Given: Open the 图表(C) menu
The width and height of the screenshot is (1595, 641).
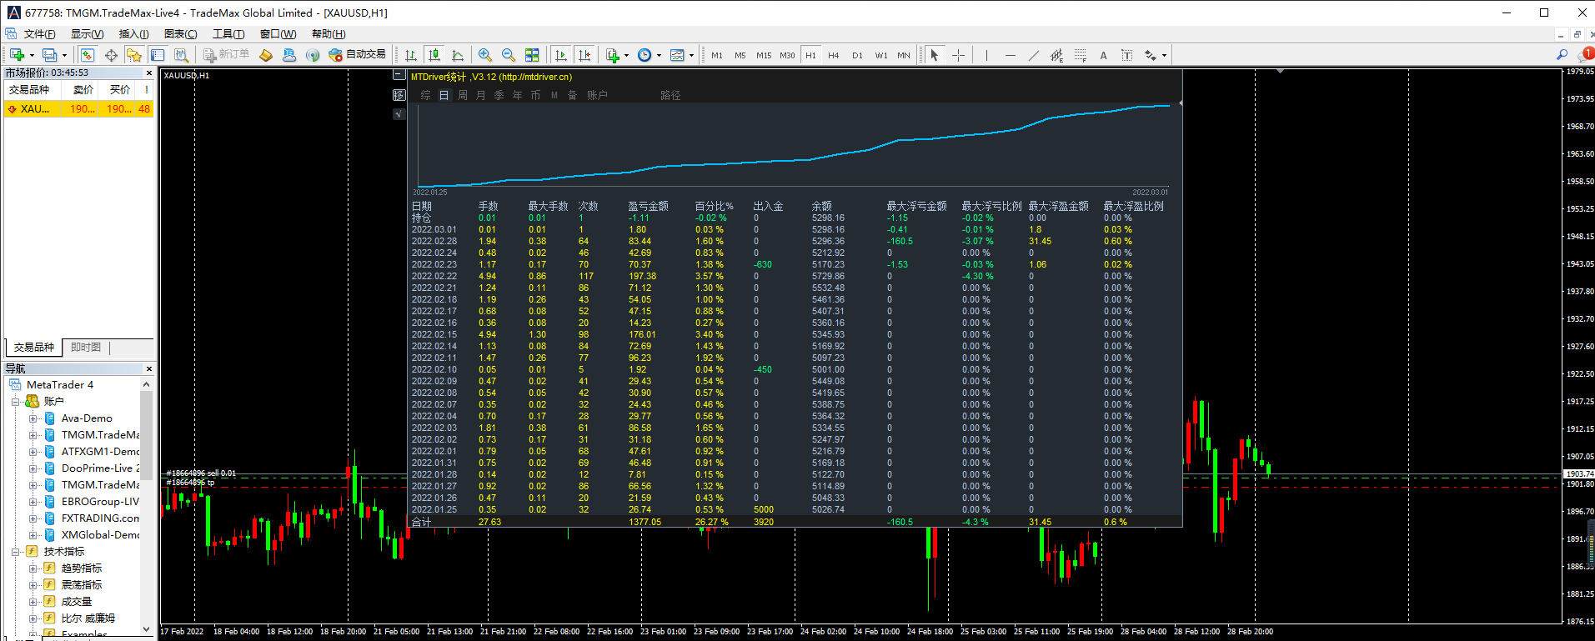Looking at the screenshot, I should pyautogui.click(x=181, y=34).
